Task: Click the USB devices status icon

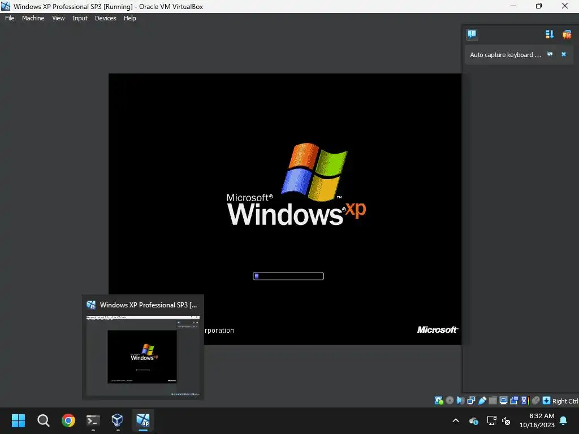Action: [x=482, y=401]
